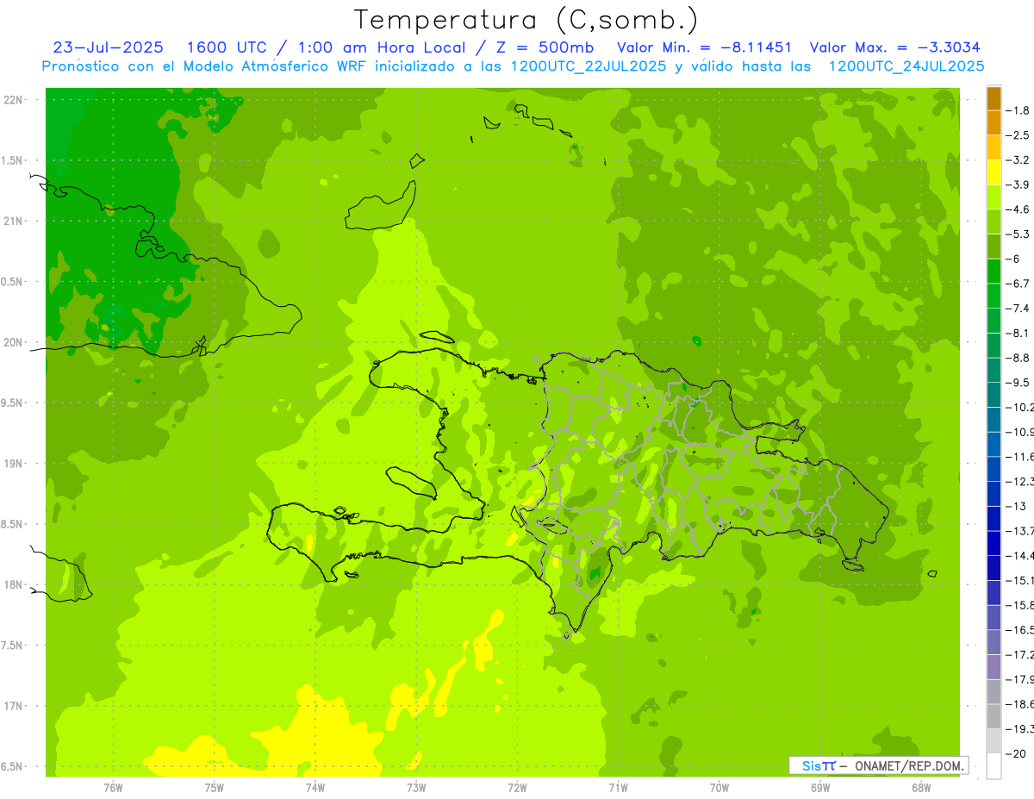This screenshot has height=799, width=1034.
Task: Click the '69W' longitude label
Action: 820,787
